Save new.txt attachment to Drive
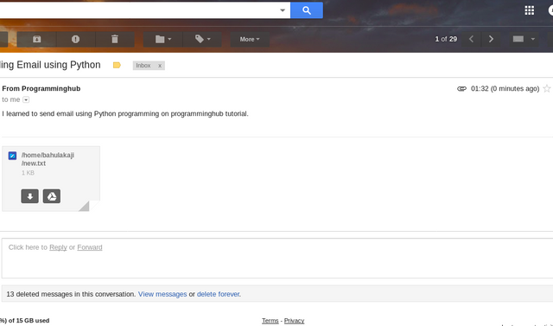Viewport: 553px width, 326px height. point(52,196)
